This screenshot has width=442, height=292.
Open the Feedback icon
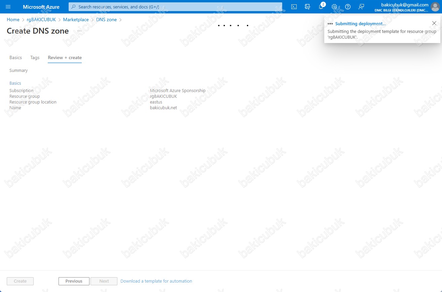(x=361, y=7)
